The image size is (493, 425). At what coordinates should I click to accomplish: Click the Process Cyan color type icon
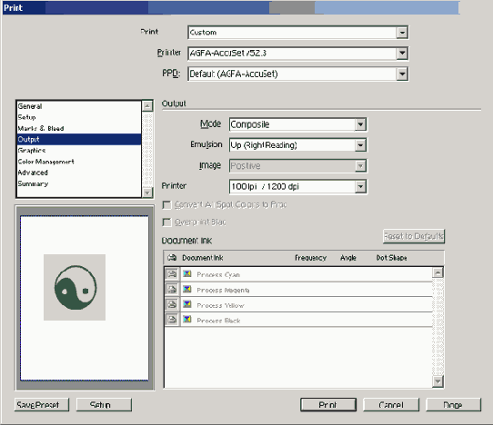187,273
